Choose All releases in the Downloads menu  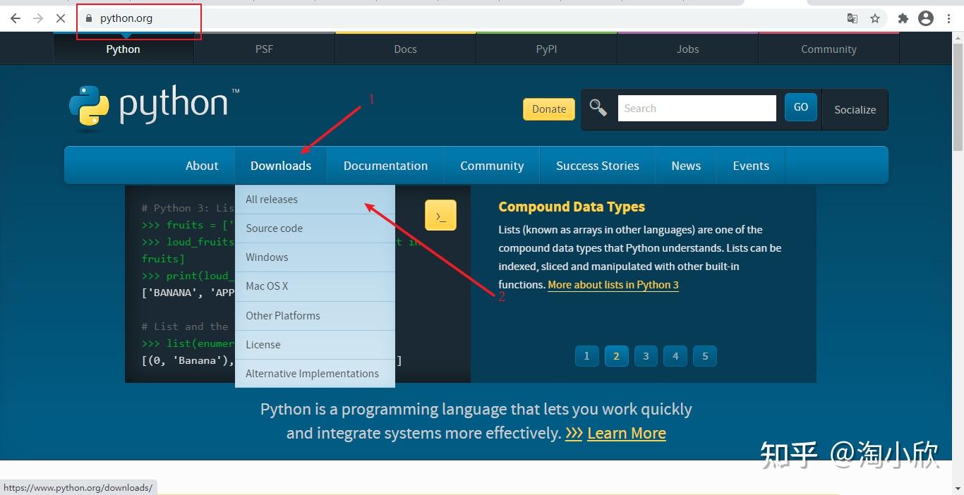(x=272, y=199)
